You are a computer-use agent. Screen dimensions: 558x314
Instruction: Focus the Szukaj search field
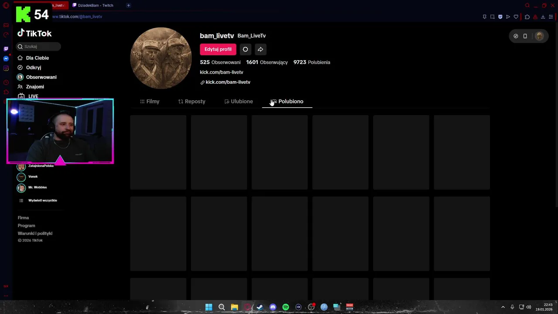coord(39,46)
